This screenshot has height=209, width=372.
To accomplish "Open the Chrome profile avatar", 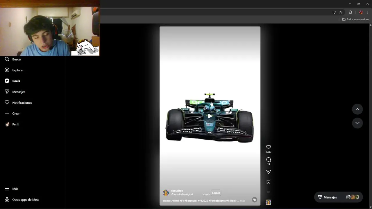I will point(361,12).
